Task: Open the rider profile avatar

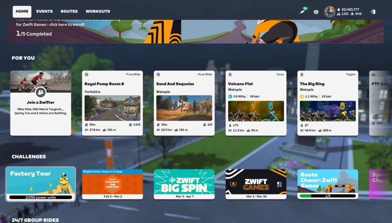Action: [329, 11]
